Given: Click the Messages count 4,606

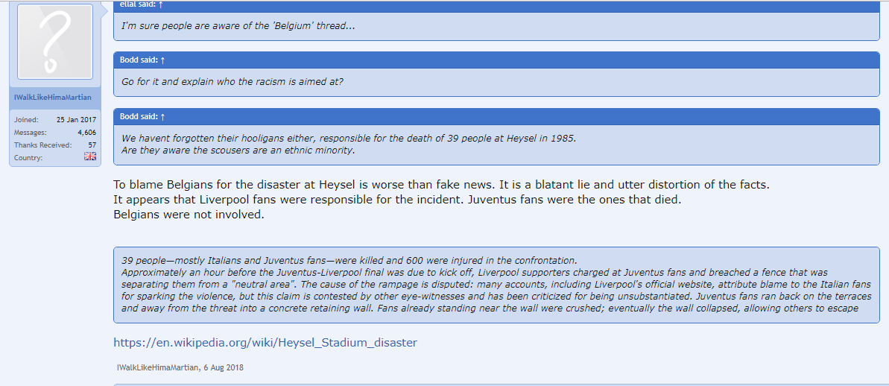Looking at the screenshot, I should (x=87, y=132).
